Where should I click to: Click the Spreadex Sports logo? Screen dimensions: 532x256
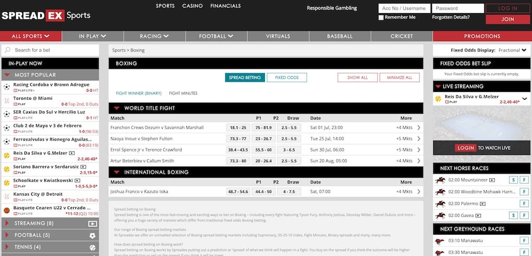coord(46,15)
